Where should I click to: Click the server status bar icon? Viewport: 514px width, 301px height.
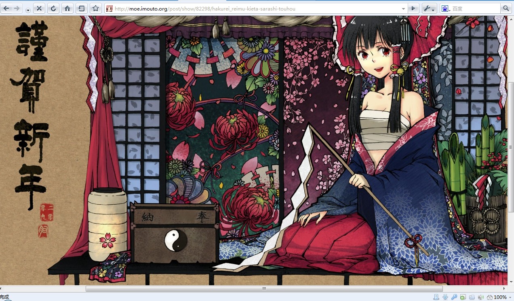coord(436,297)
